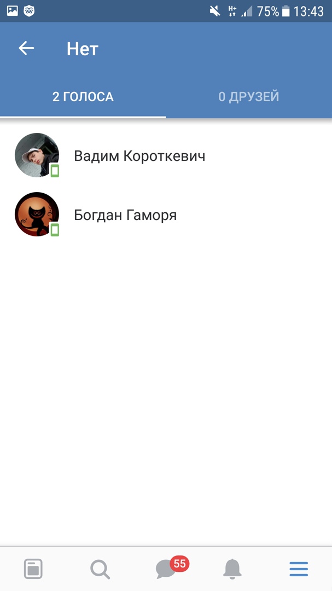
Task: Tap the muted sound status icon
Action: (215, 11)
